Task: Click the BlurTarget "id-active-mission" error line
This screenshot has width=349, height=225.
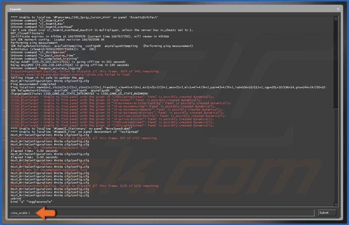Action: pyautogui.click(x=112, y=119)
